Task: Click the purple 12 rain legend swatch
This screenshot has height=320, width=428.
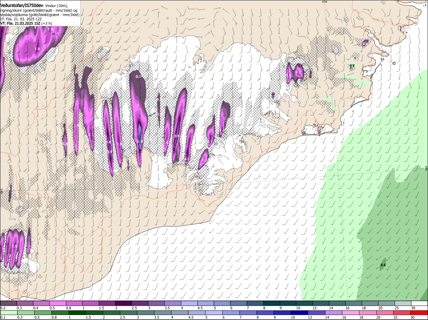Action: coord(316,313)
